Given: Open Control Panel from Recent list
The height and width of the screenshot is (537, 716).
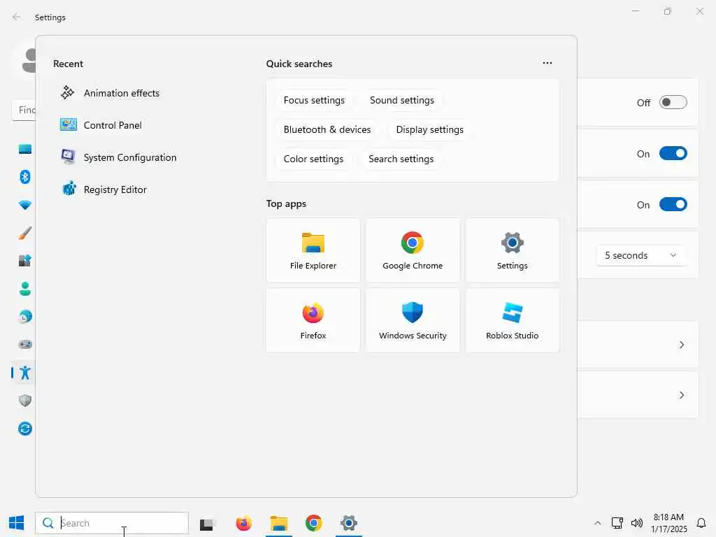Looking at the screenshot, I should tap(113, 125).
